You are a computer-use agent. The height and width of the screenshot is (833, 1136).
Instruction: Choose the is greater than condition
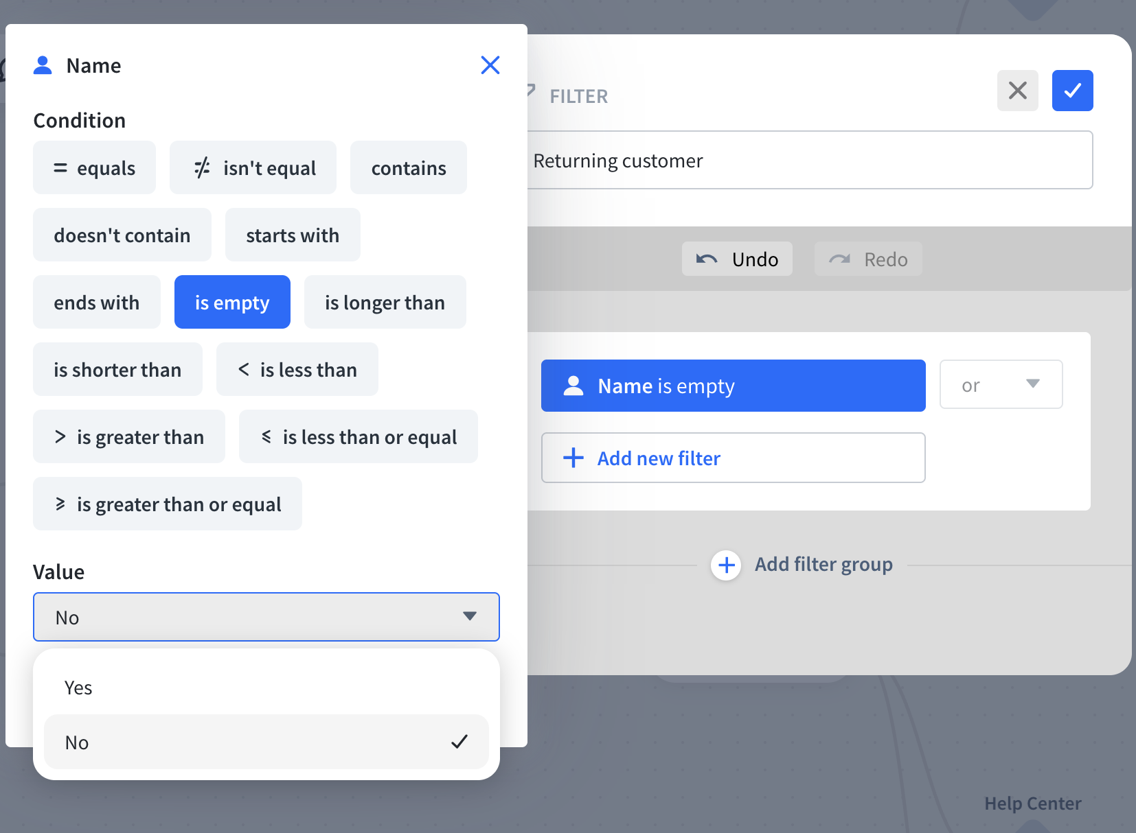click(129, 437)
